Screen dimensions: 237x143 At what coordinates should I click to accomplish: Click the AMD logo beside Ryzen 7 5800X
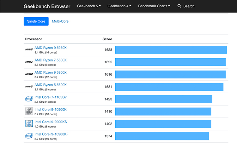[x=29, y=62]
